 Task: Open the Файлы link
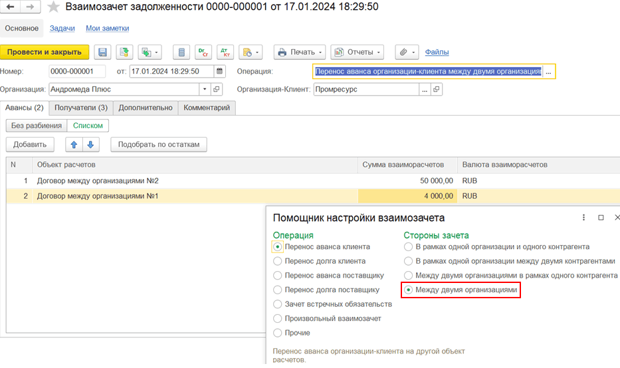tap(437, 52)
